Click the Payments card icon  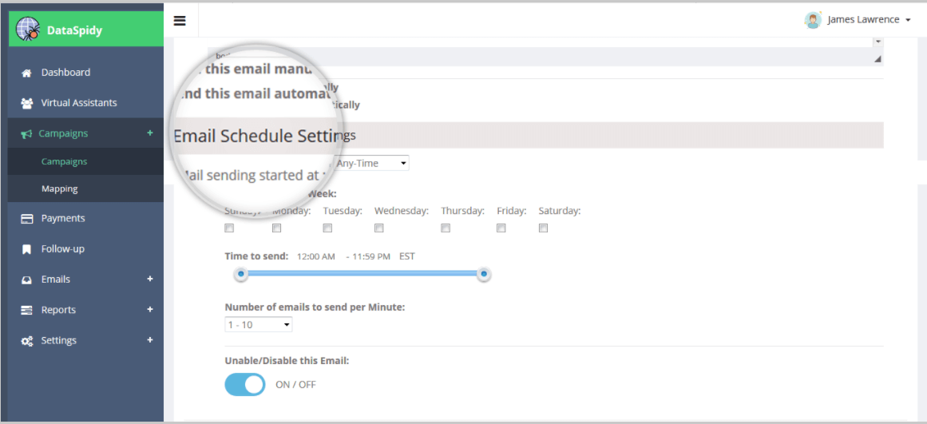point(26,219)
